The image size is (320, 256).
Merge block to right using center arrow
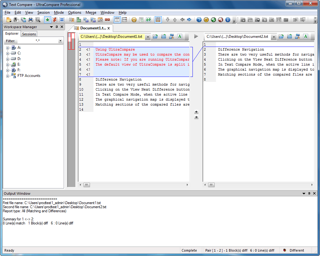196,112
